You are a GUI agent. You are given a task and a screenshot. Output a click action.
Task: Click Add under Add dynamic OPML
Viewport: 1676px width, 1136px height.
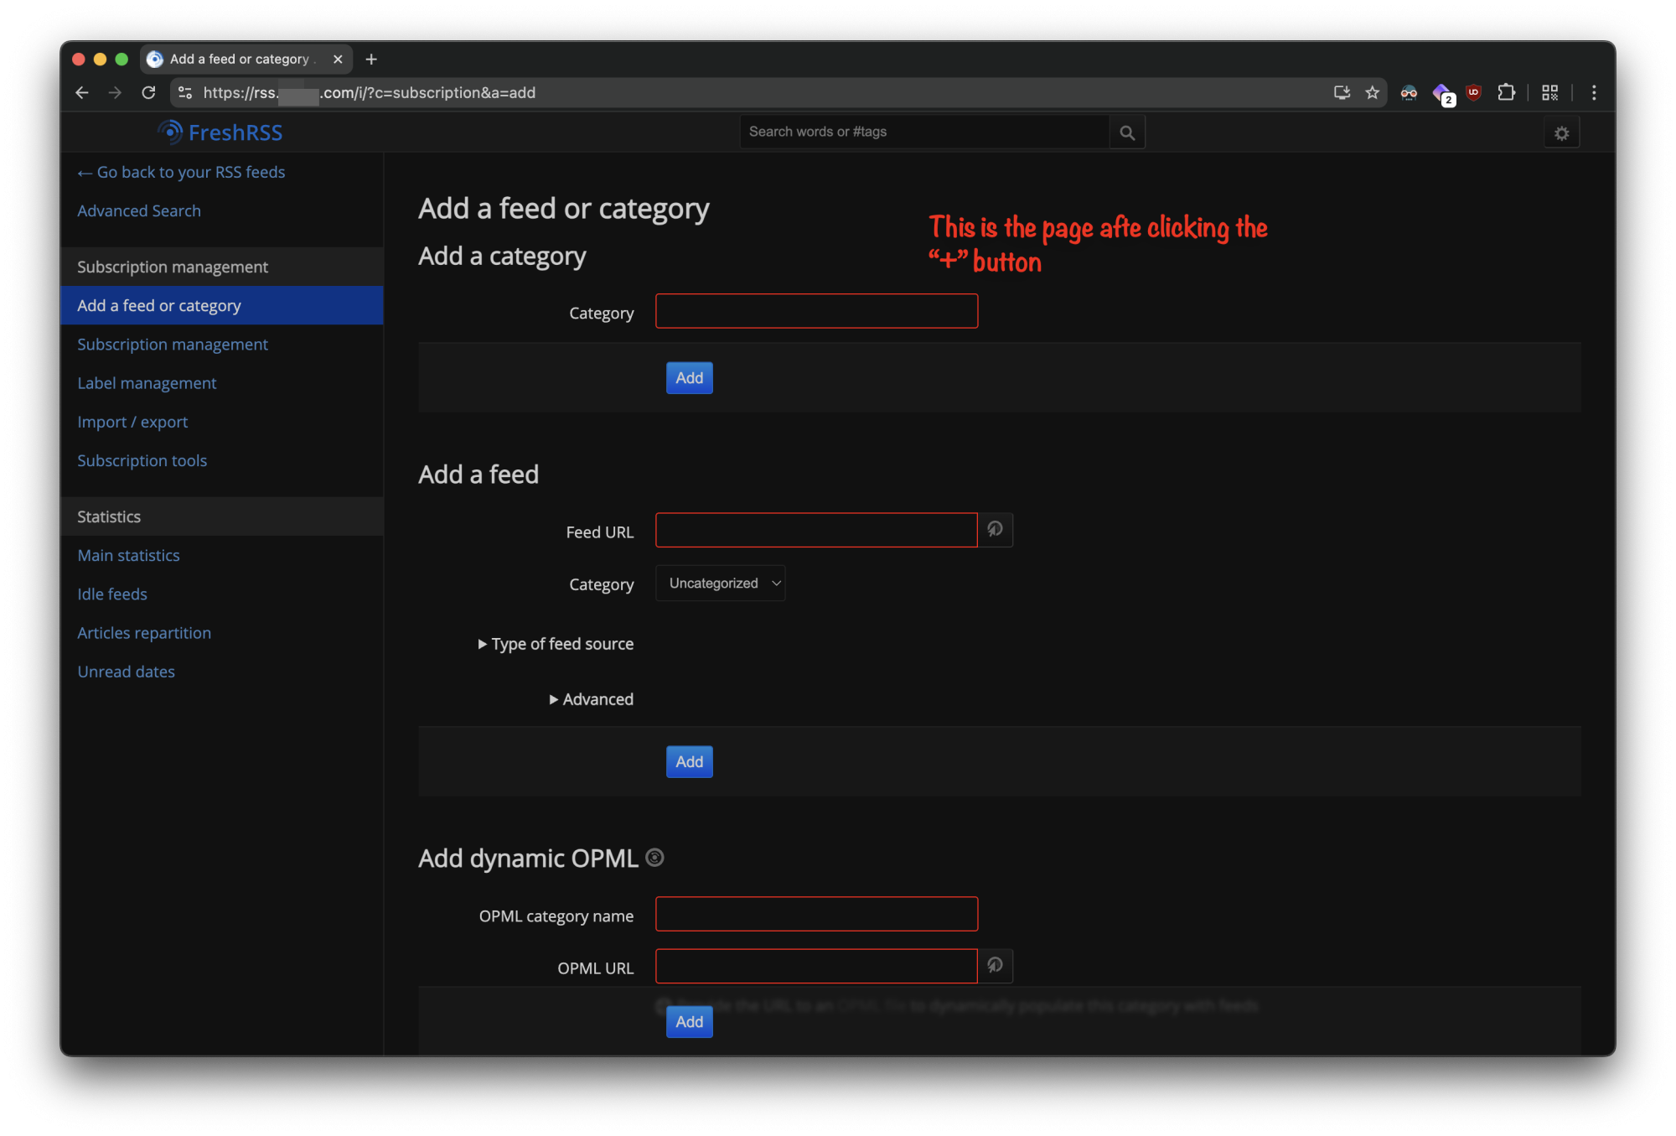point(689,1022)
